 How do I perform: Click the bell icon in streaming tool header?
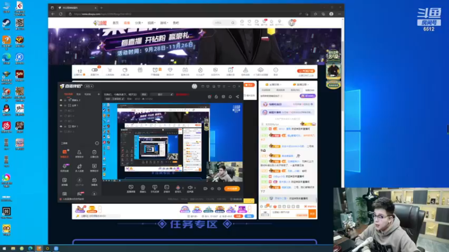point(230,97)
